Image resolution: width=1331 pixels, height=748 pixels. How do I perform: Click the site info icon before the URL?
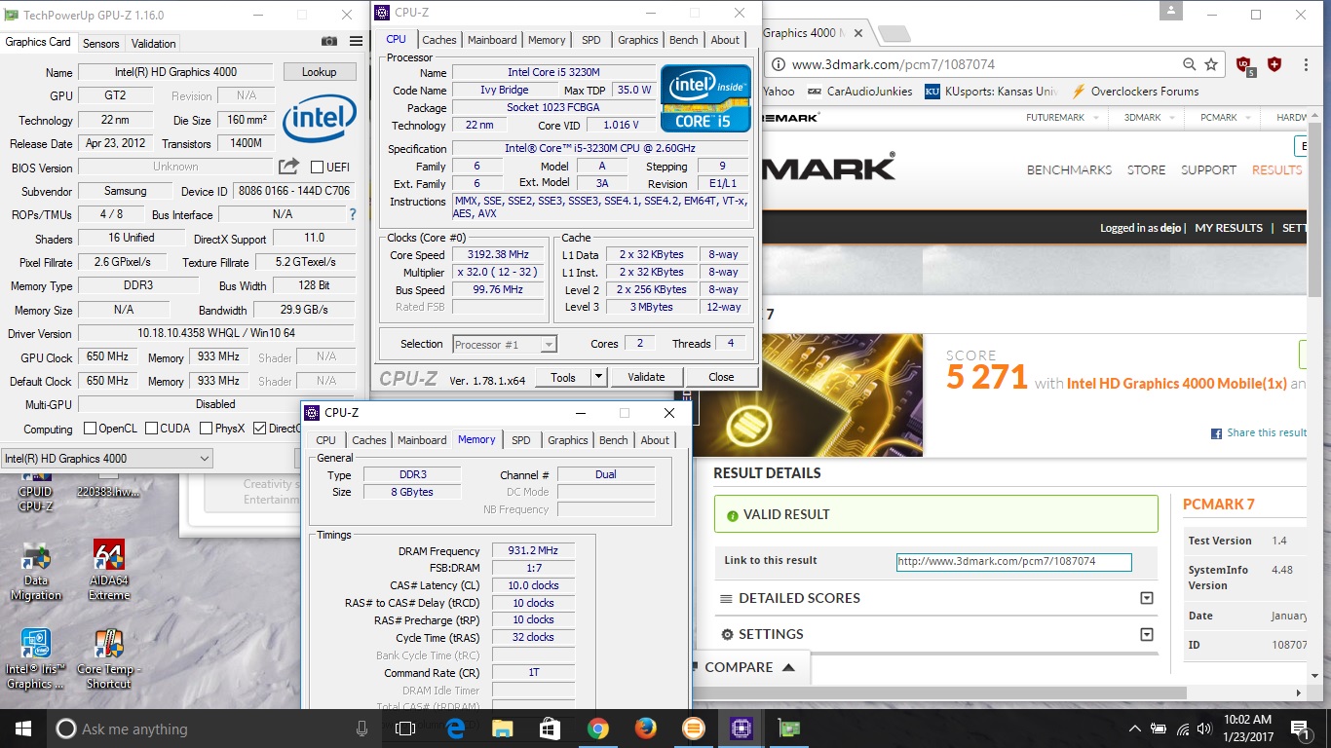click(779, 64)
